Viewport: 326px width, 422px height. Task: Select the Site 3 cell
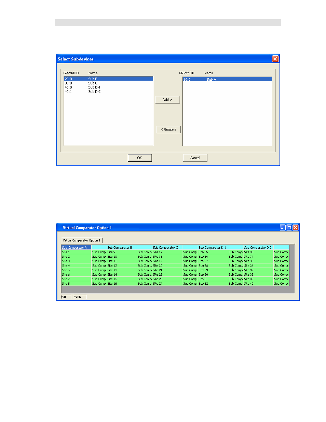coord(76,261)
